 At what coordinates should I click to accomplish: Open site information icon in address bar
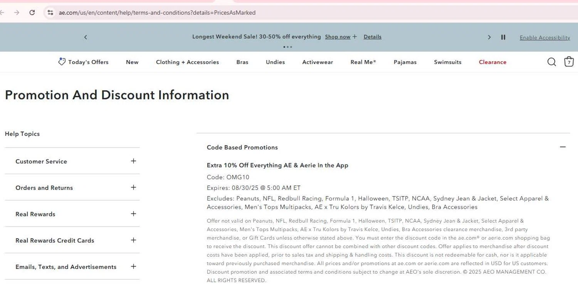click(x=50, y=12)
